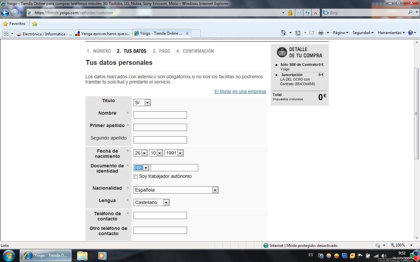Click the scrollbar down arrow

(416, 238)
